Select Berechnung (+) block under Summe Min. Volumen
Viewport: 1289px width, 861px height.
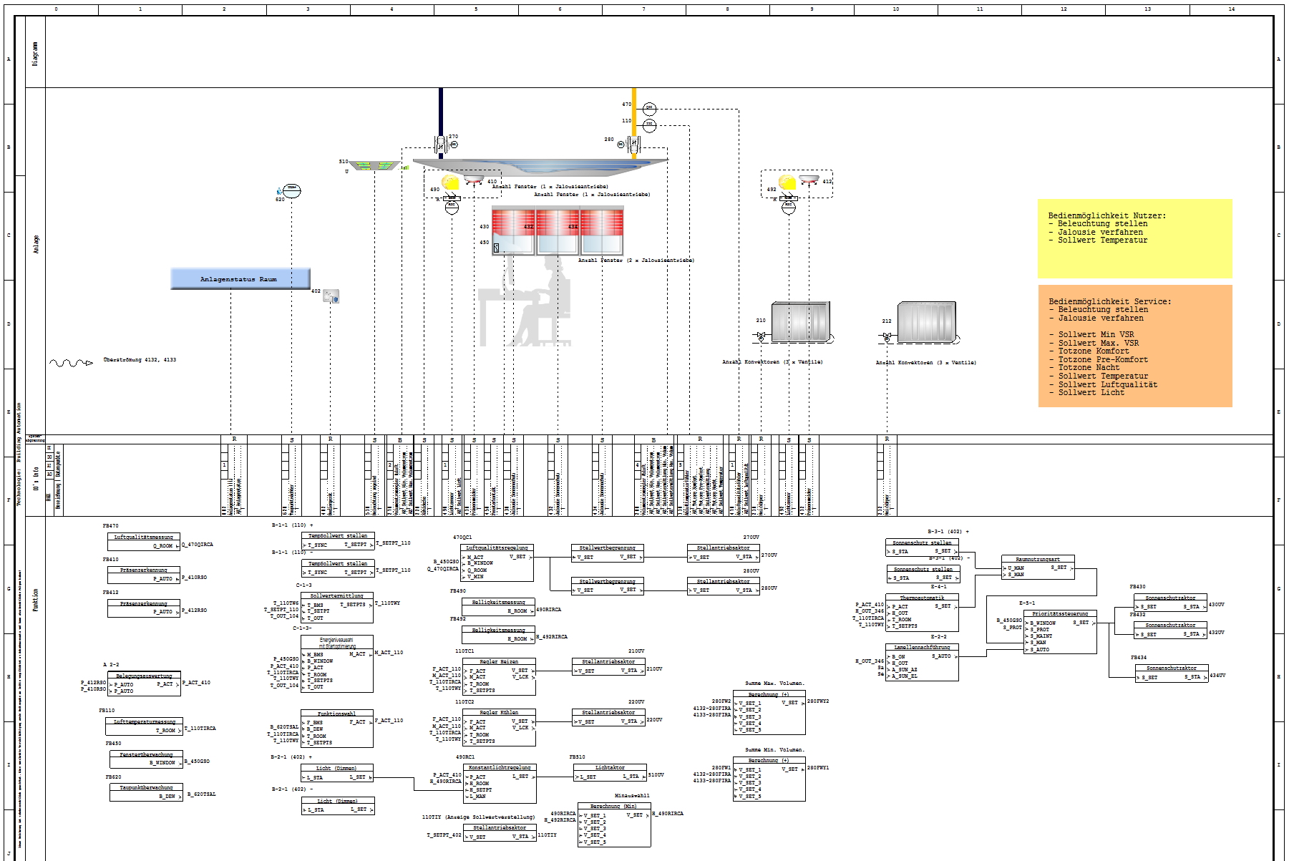click(769, 779)
